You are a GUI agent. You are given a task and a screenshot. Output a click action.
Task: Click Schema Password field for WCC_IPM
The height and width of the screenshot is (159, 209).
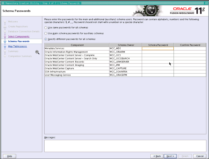tap(158, 65)
